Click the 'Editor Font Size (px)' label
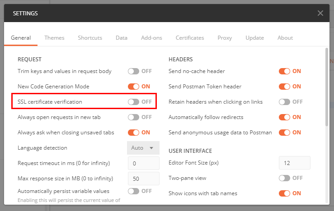 [x=193, y=163]
